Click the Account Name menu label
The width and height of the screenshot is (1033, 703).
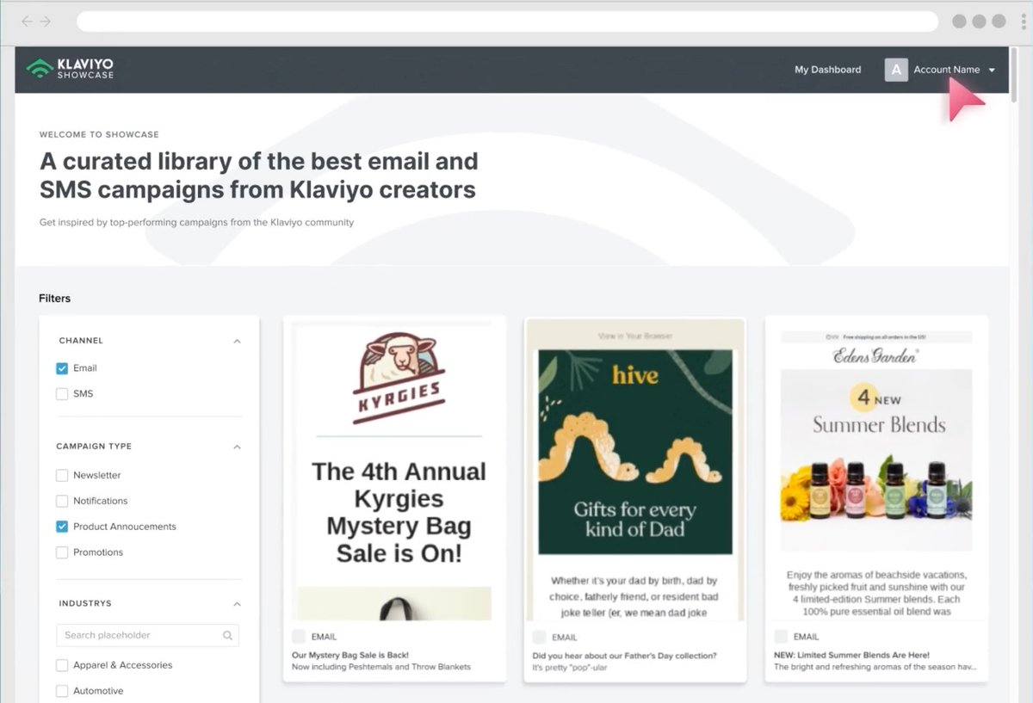click(x=946, y=70)
